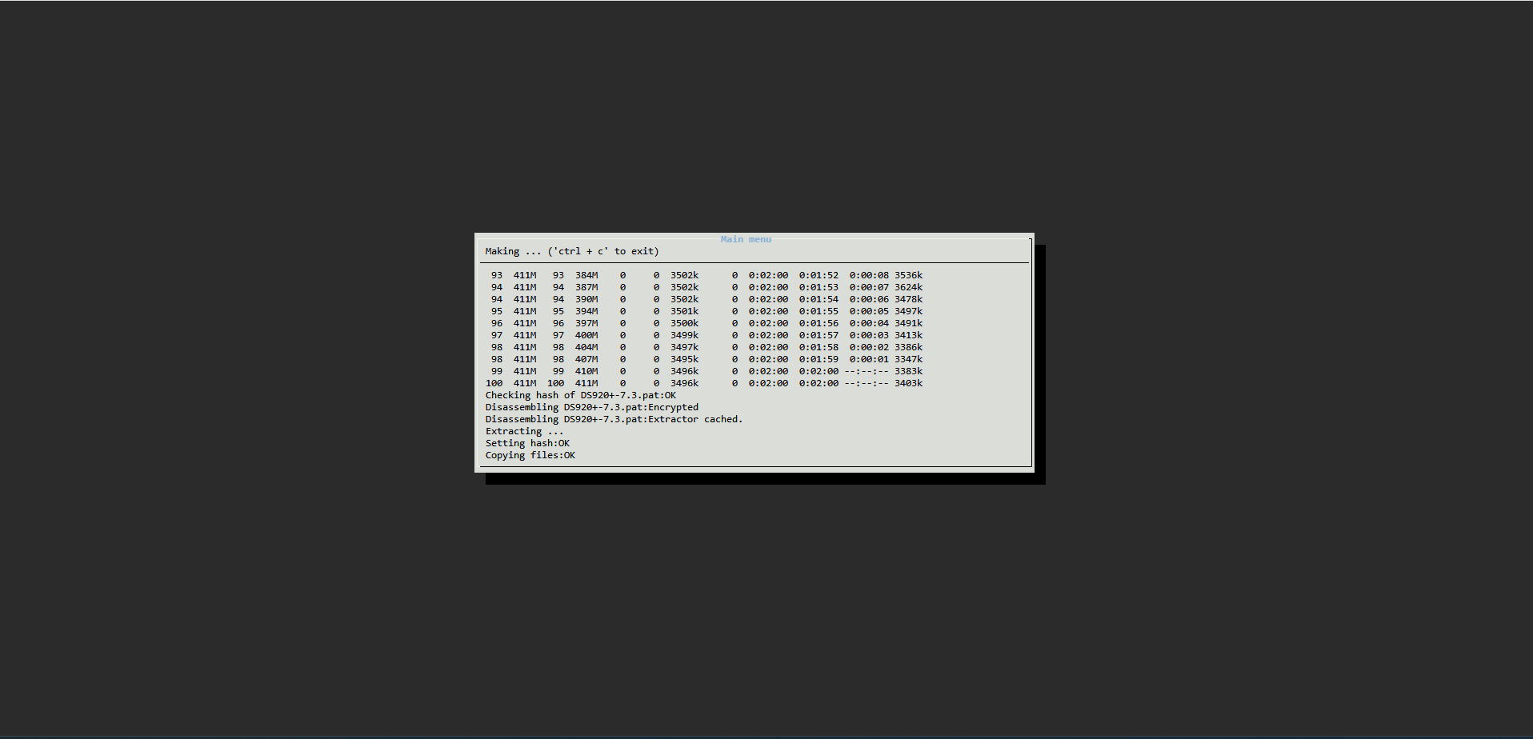The image size is (1533, 739).
Task: Click the Making ... ctrl + c to exit line
Action: coord(572,251)
